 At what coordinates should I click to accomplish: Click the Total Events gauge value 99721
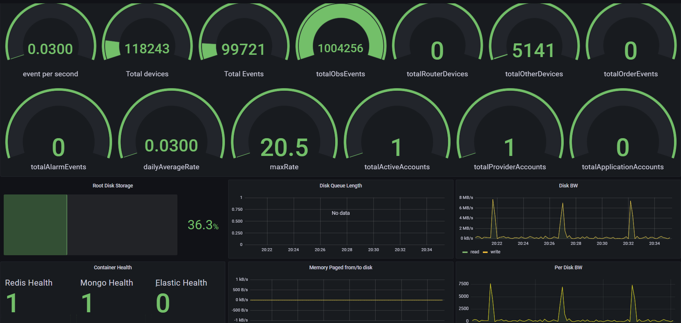[243, 49]
